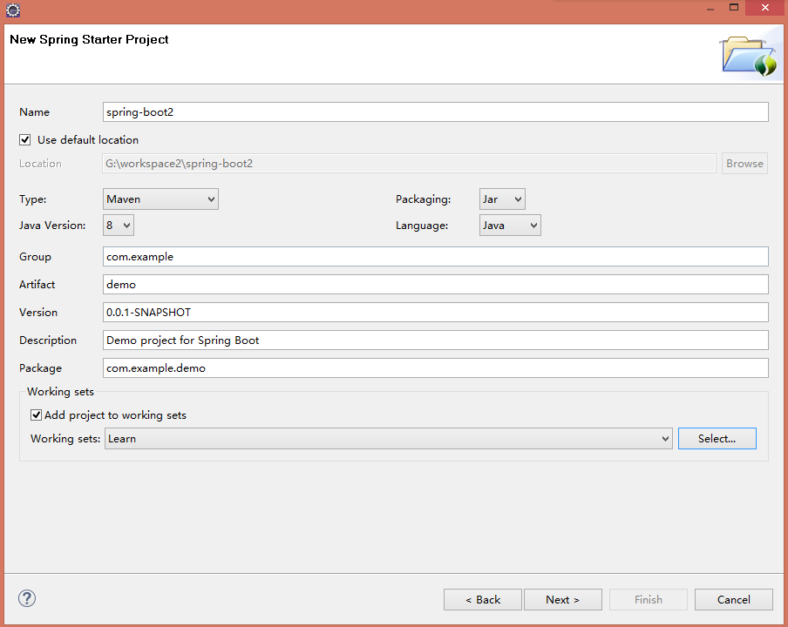Click the New Spring Starter Project title

[89, 40]
